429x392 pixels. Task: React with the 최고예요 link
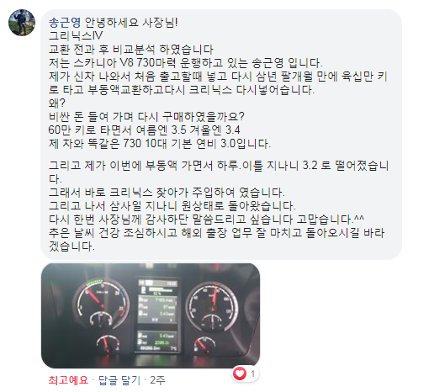68,380
